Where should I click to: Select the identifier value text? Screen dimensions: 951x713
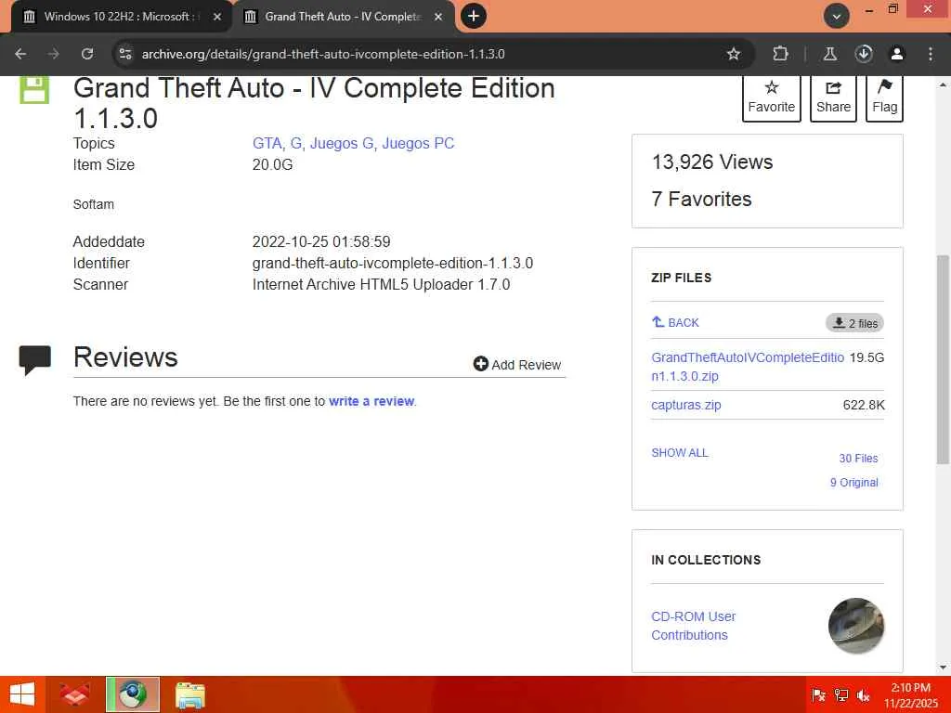pos(393,263)
